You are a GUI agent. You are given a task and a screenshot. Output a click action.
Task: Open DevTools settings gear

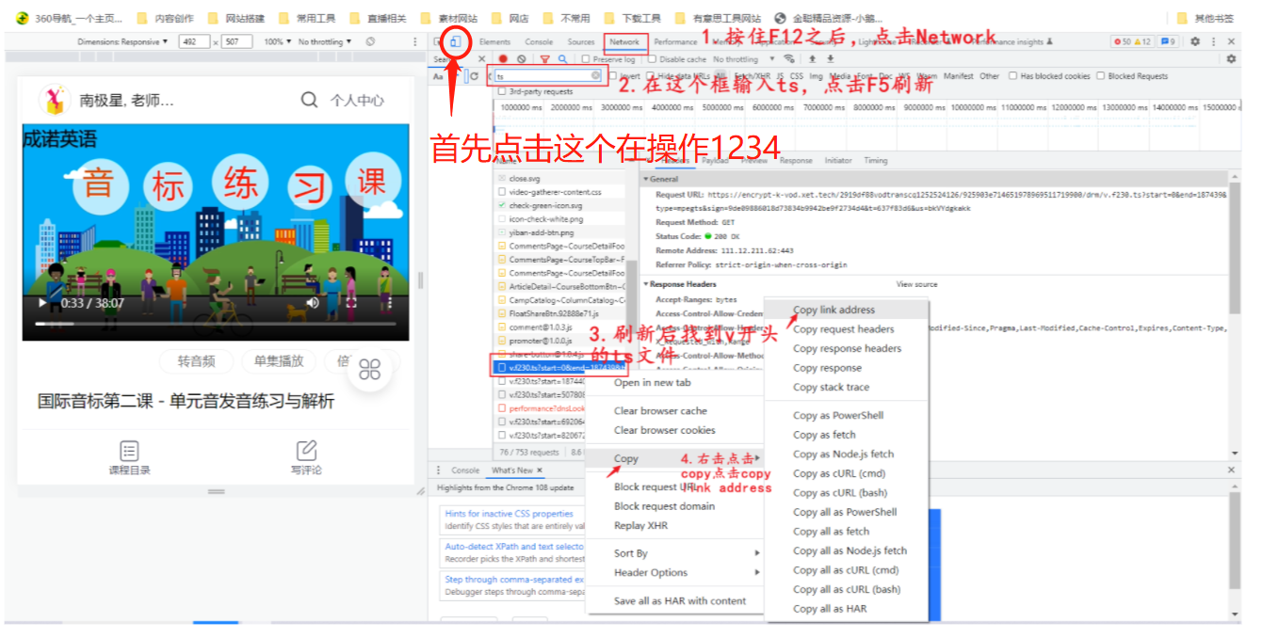pyautogui.click(x=1195, y=41)
